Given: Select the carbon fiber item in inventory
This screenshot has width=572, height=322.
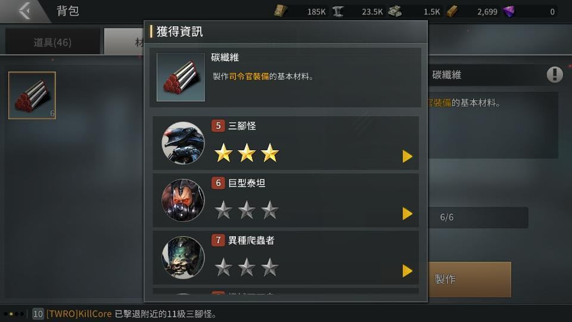Looking at the screenshot, I should (x=32, y=95).
